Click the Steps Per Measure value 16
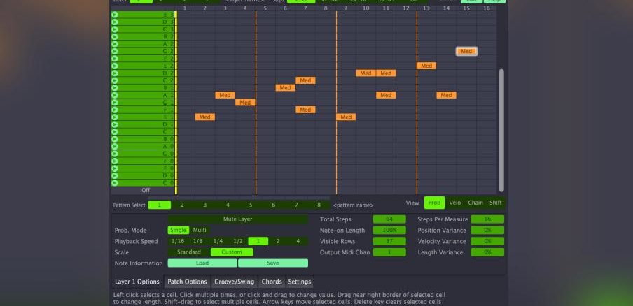The image size is (633, 306). pyautogui.click(x=487, y=219)
